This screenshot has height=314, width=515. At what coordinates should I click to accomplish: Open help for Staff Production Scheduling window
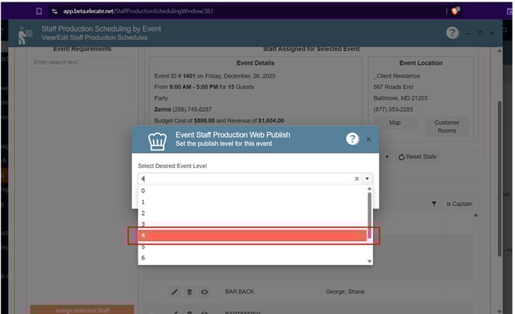pyautogui.click(x=453, y=33)
